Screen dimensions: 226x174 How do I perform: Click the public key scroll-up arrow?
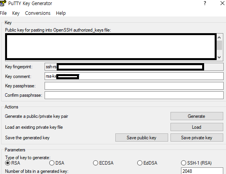pos(219,37)
